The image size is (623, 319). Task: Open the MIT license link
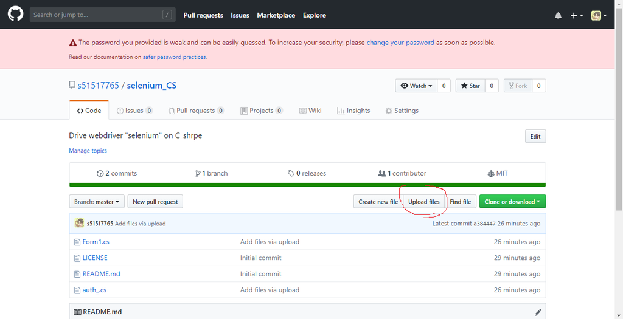coord(498,173)
